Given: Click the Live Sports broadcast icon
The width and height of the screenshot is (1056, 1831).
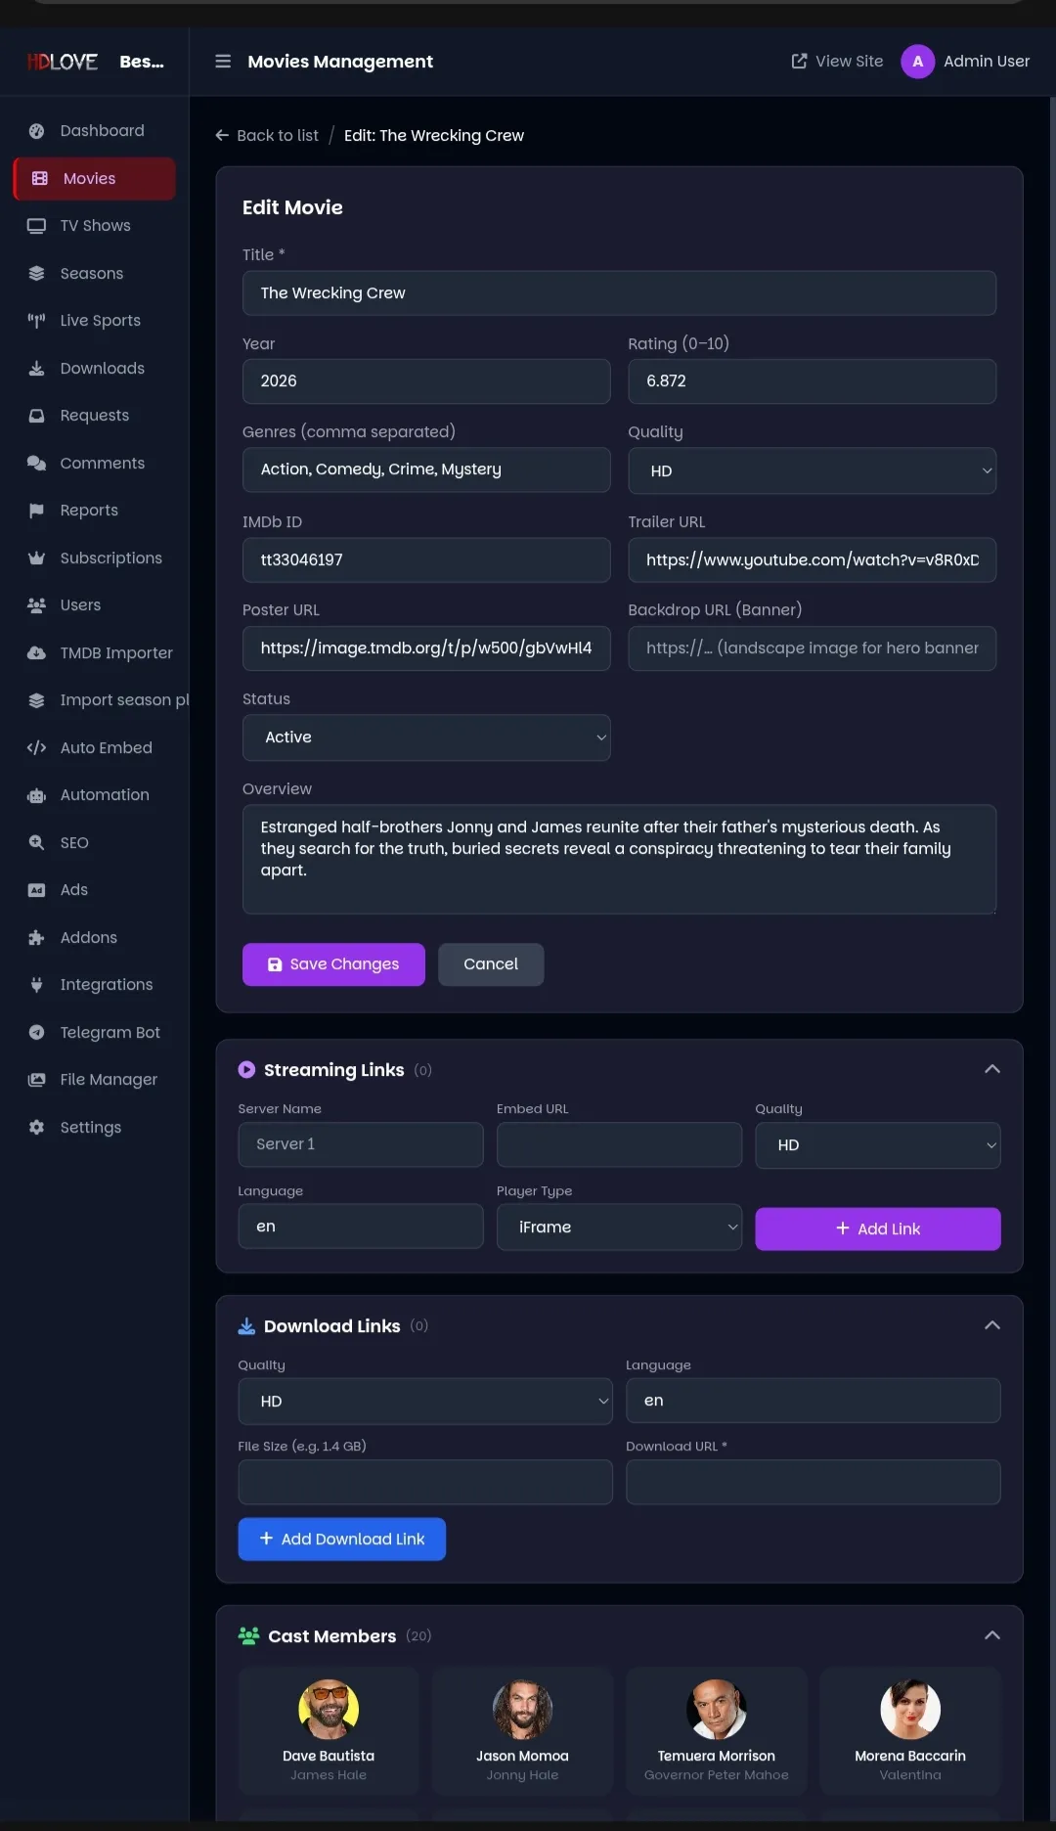Looking at the screenshot, I should [x=36, y=321].
